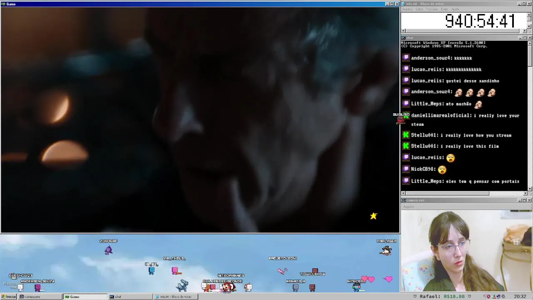Click the surprised emoji in lucao_reiis message

click(x=450, y=158)
